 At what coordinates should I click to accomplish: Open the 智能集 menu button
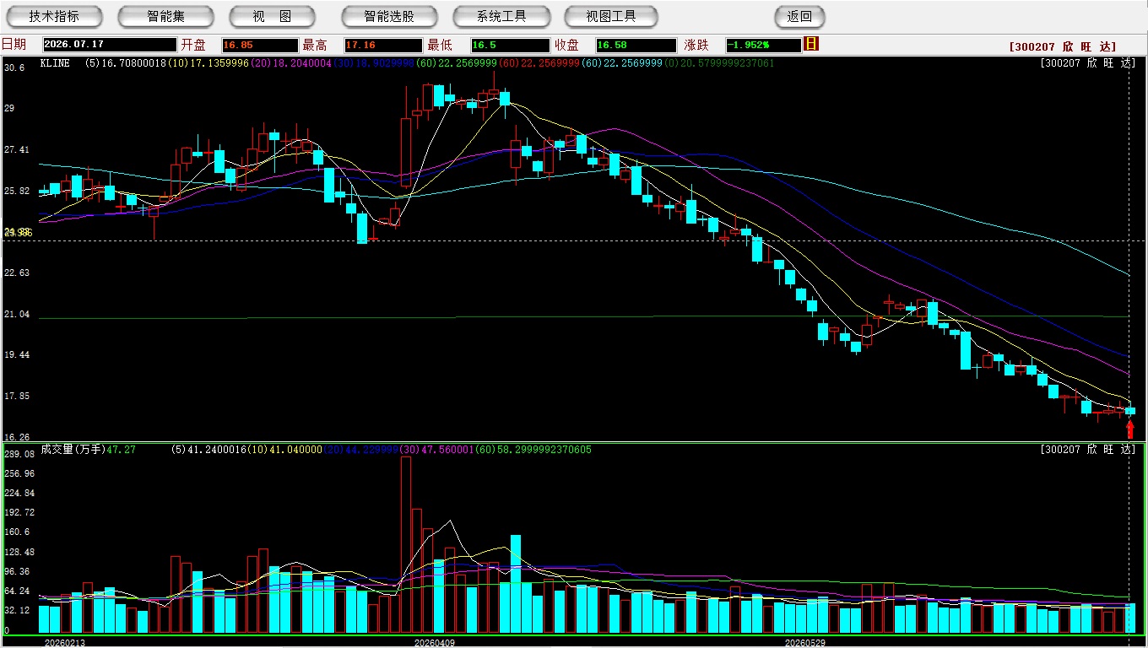[x=165, y=17]
